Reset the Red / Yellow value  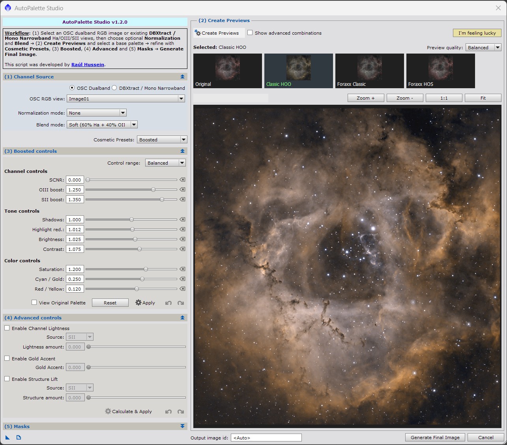[182, 289]
